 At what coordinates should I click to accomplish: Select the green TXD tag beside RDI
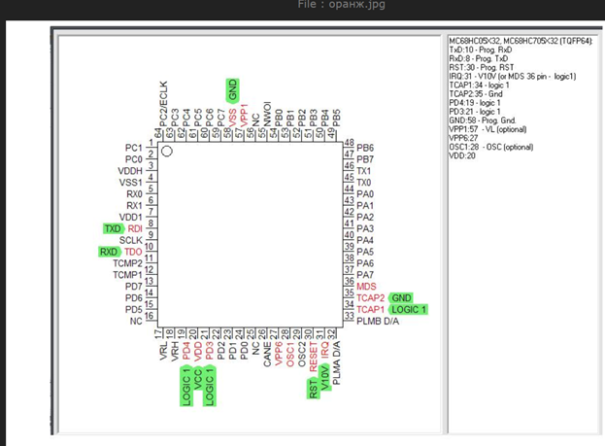pyautogui.click(x=113, y=228)
